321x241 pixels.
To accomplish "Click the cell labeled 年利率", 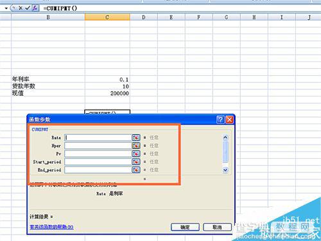I will click(x=48, y=79).
